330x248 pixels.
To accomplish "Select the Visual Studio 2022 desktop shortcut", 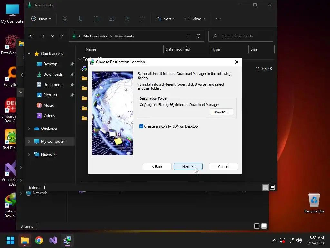I will click(x=9, y=174).
